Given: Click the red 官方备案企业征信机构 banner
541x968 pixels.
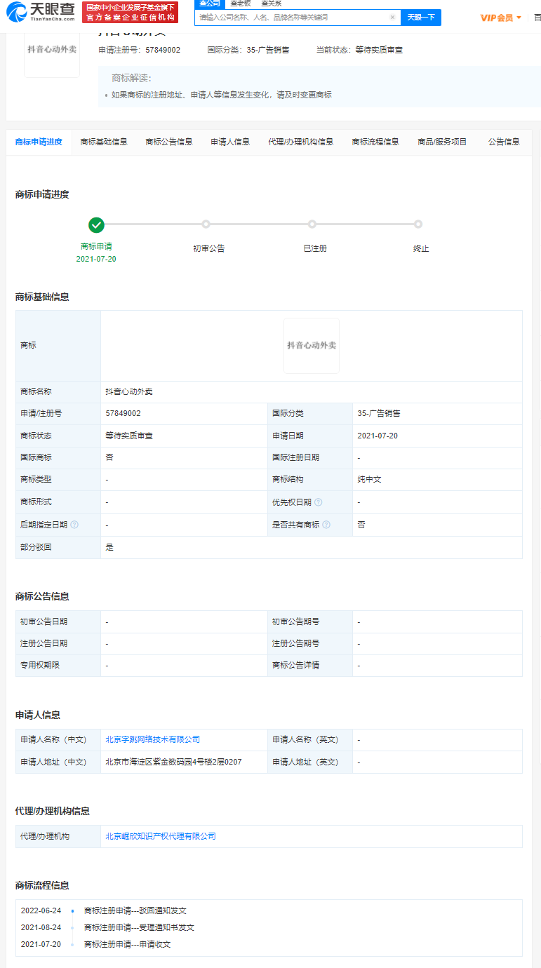Looking at the screenshot, I should coord(130,12).
